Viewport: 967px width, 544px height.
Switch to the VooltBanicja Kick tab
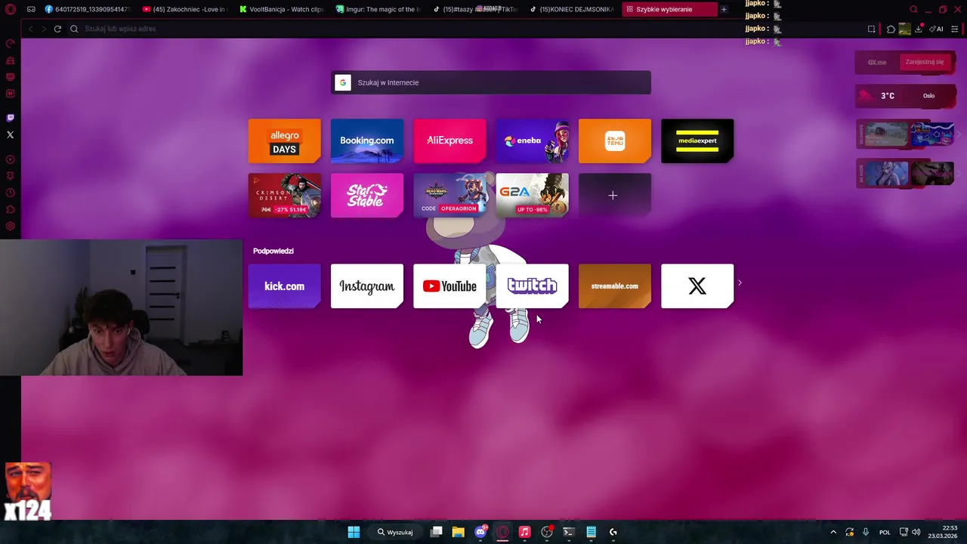pyautogui.click(x=282, y=9)
